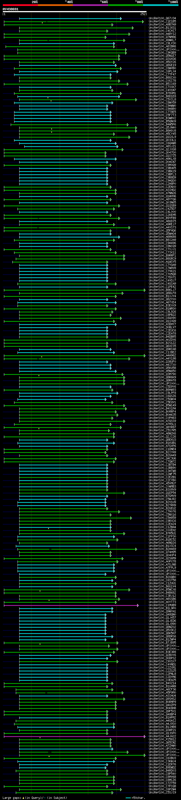Select hit label UniRef100_C5SJI9
This screenshot has width=181, height=800.
pos(162,793)
